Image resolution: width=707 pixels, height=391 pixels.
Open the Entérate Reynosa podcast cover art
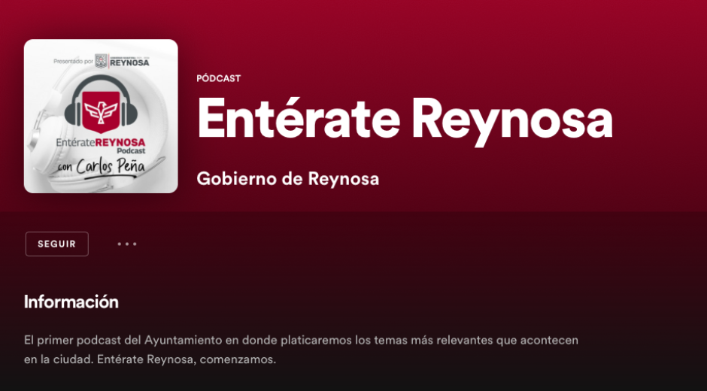pos(101,117)
